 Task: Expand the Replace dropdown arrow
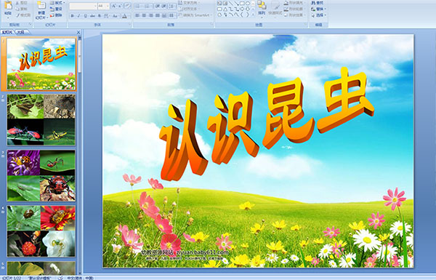(325, 9)
